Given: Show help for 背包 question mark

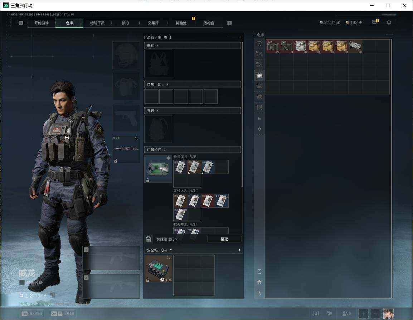Looking at the screenshot, I should 157,111.
